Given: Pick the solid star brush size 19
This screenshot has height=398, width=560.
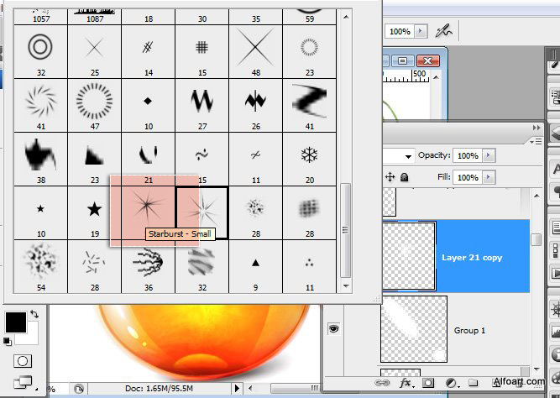Looking at the screenshot, I should click(x=94, y=207).
